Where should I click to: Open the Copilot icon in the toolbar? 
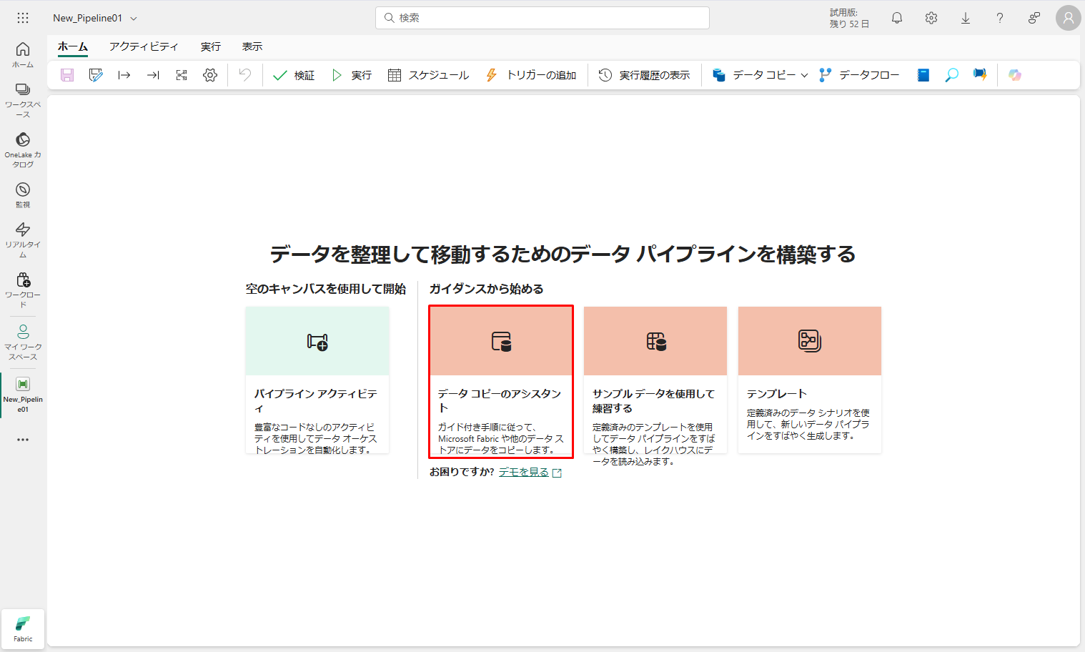[x=1014, y=75]
